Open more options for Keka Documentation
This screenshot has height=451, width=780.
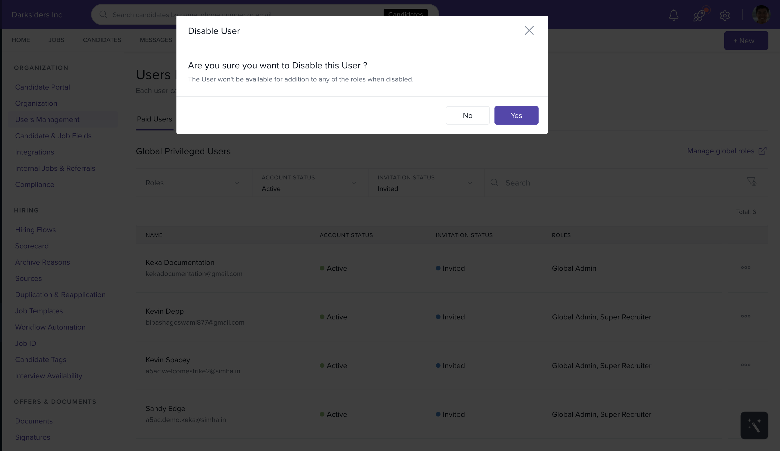[x=745, y=268]
